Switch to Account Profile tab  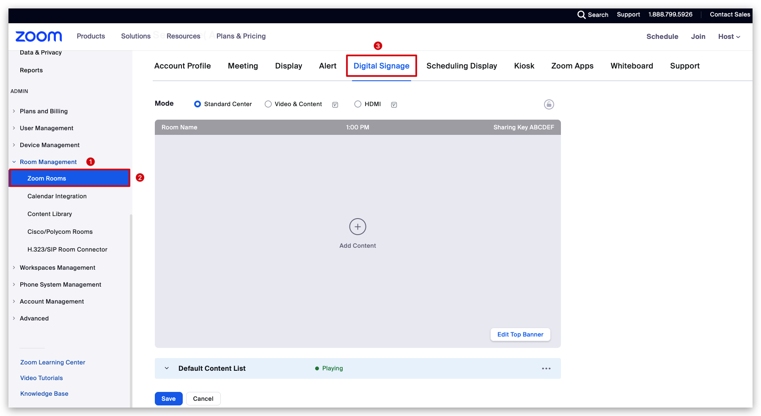tap(182, 66)
